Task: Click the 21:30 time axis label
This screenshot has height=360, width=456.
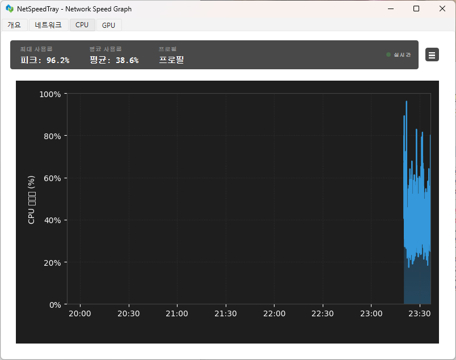Action: (x=226, y=313)
